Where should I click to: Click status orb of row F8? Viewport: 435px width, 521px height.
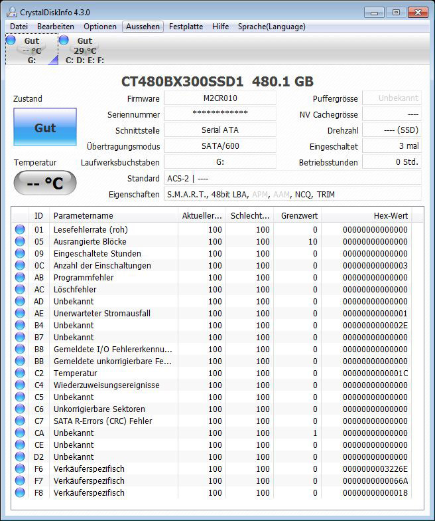[x=20, y=492]
